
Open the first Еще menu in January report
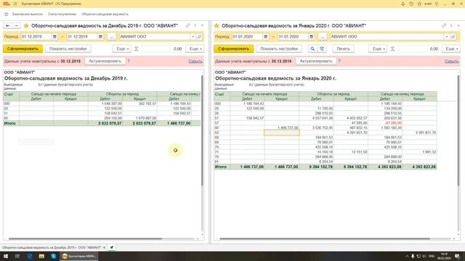(x=378, y=49)
